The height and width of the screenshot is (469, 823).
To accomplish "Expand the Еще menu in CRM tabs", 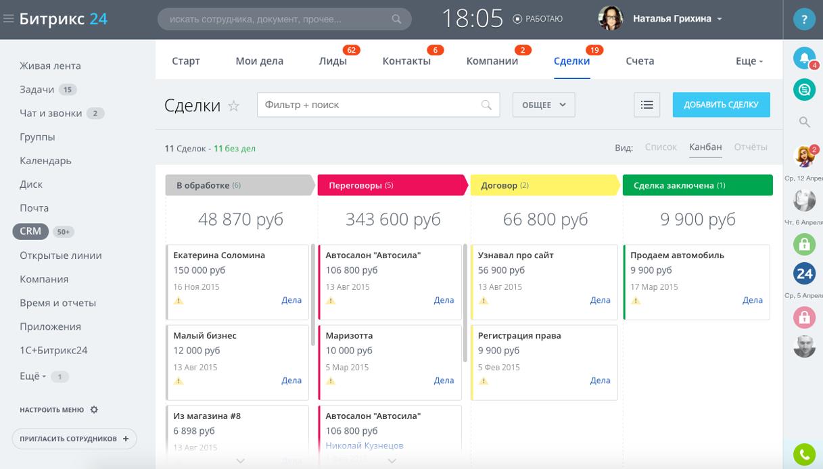I will click(x=749, y=61).
